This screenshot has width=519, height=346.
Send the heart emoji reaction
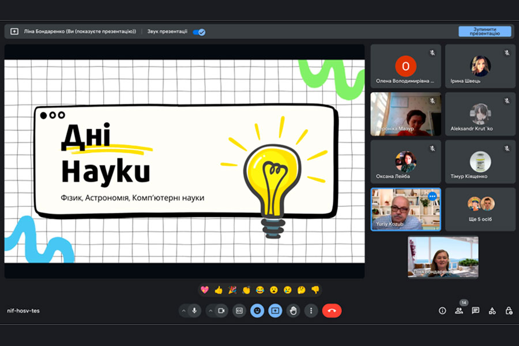point(204,290)
